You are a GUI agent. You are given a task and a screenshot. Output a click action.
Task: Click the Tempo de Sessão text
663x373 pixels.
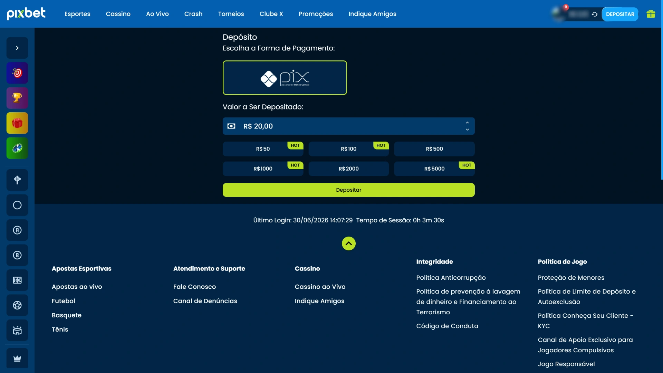pyautogui.click(x=400, y=220)
